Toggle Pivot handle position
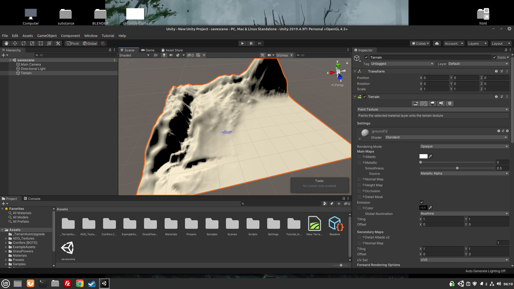Image resolution: width=514 pixels, height=289 pixels. click(73, 43)
